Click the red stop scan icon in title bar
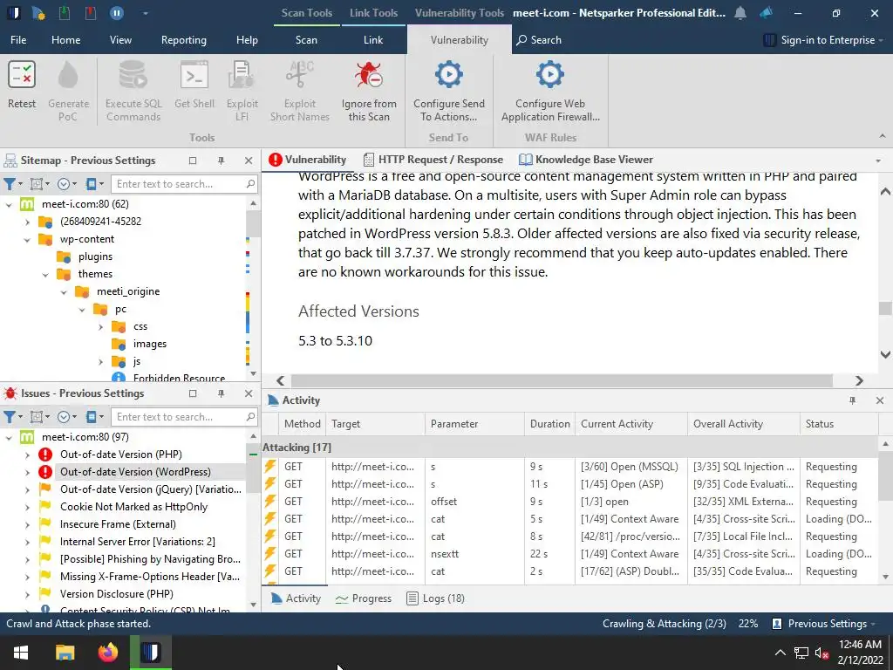 point(90,12)
